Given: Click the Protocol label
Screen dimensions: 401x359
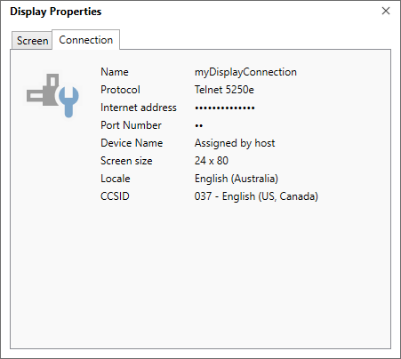Looking at the screenshot, I should tap(120, 90).
